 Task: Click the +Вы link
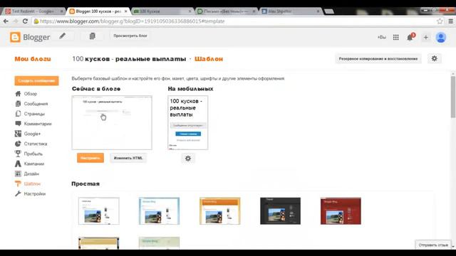pyautogui.click(x=382, y=37)
